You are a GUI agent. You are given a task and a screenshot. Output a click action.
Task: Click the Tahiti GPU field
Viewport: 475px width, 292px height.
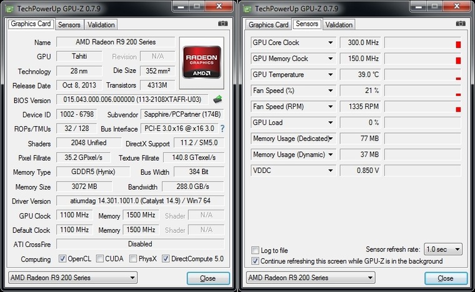coord(79,56)
